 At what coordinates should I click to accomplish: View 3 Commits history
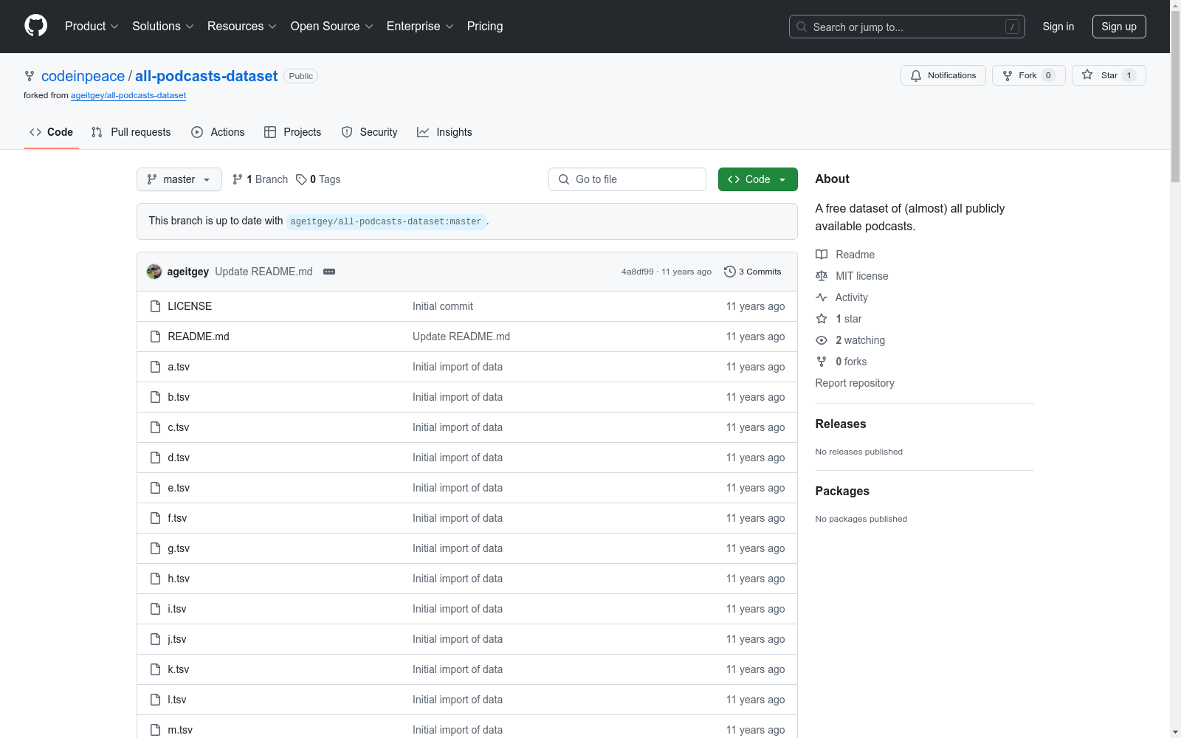tap(753, 272)
